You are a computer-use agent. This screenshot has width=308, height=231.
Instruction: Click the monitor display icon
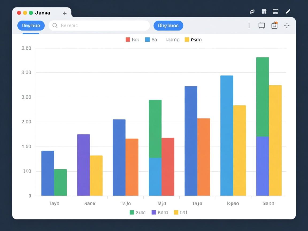click(x=275, y=11)
